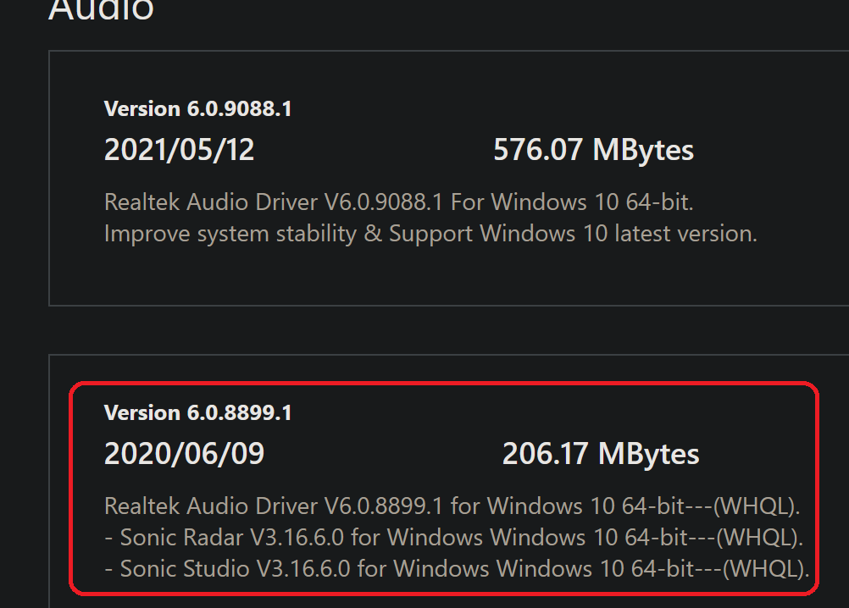
Task: Click the Sonic Studio V3.16.6.0 line
Action: (x=457, y=569)
